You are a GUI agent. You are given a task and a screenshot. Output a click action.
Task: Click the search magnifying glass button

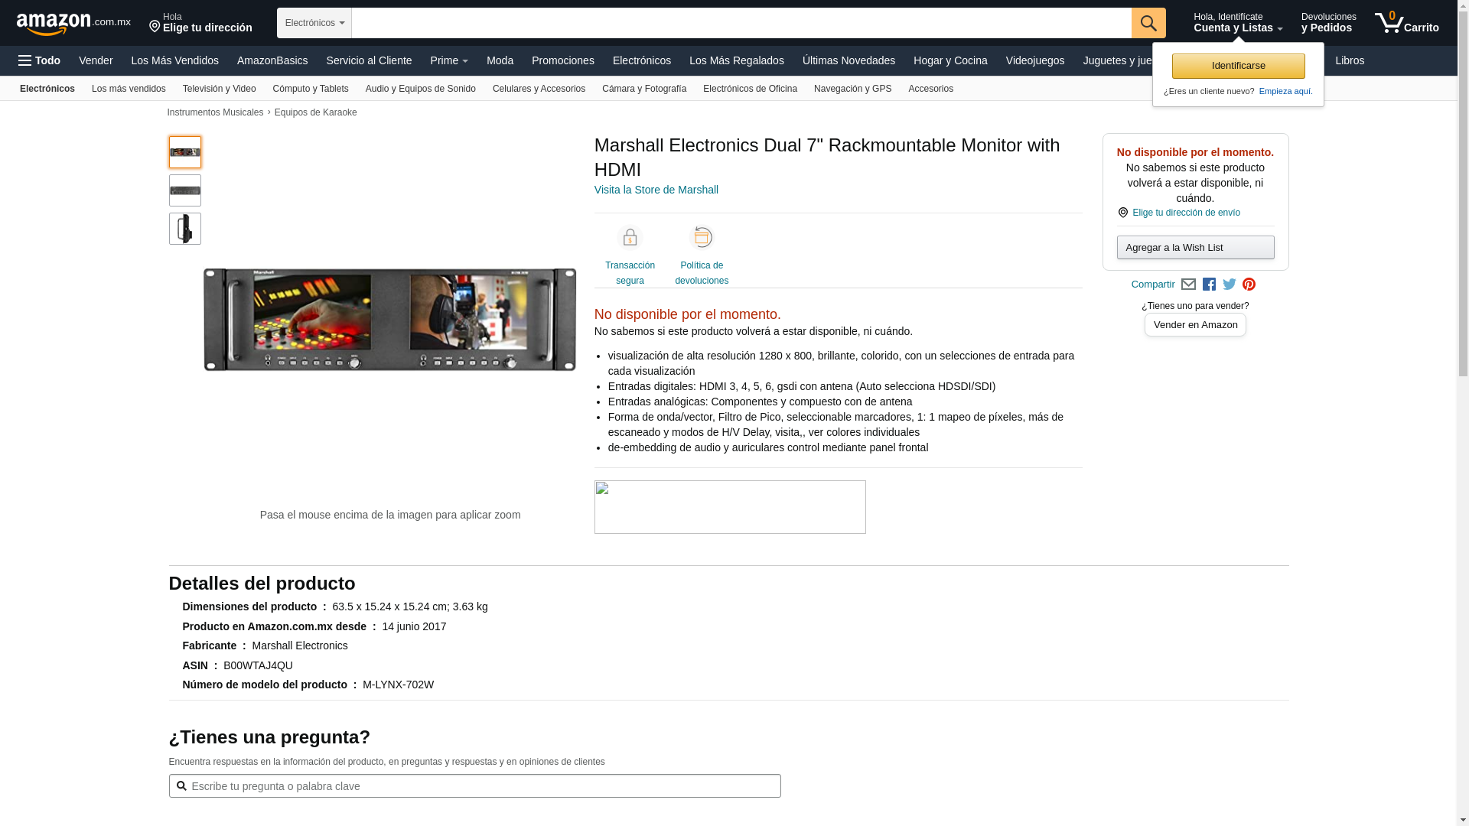pos(1148,23)
